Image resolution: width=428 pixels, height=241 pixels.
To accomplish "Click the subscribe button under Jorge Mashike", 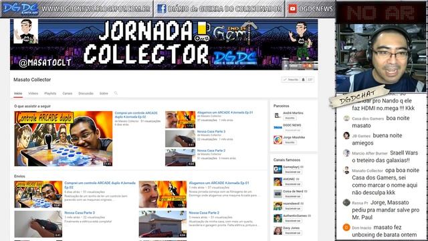I will pos(290,143).
